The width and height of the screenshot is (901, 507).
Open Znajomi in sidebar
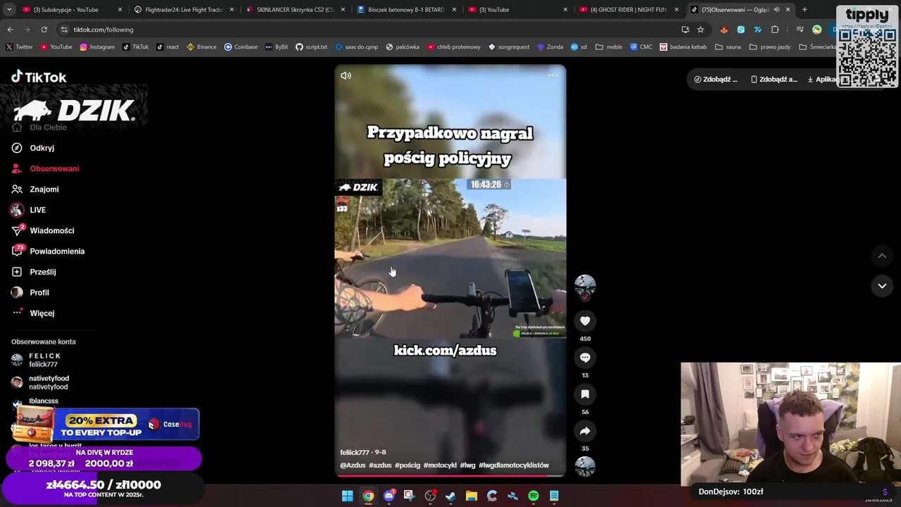coord(35,189)
